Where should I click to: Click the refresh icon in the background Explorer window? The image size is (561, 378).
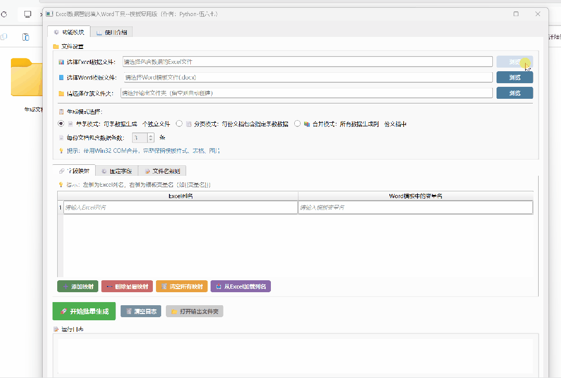pos(4,15)
